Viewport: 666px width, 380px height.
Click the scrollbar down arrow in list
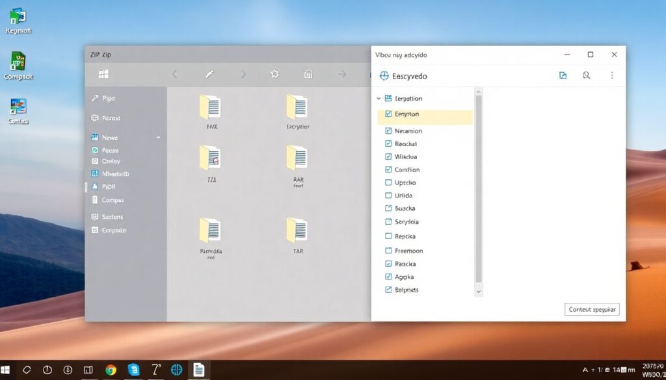pyautogui.click(x=479, y=292)
